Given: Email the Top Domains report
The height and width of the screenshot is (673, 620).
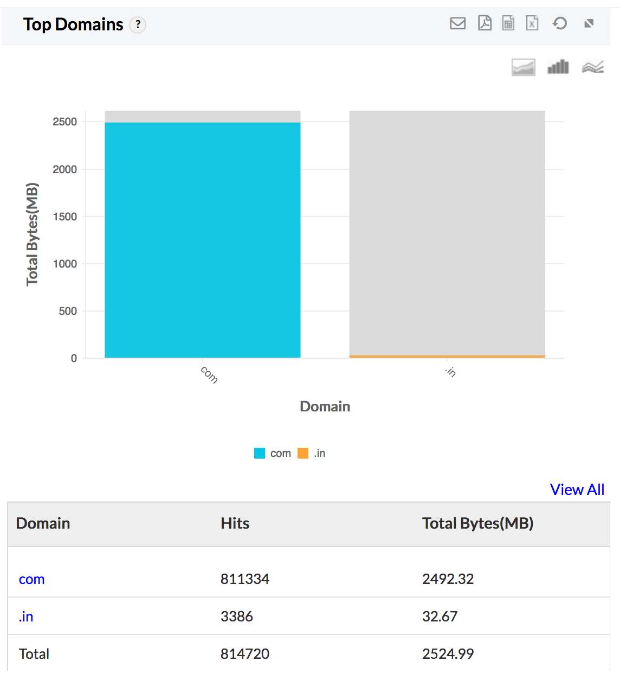Looking at the screenshot, I should (457, 23).
